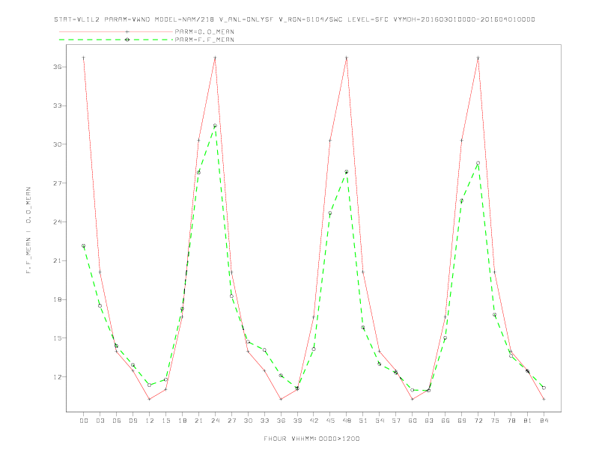Click the x-axis tick label 24
The image size is (593, 458).
point(215,421)
